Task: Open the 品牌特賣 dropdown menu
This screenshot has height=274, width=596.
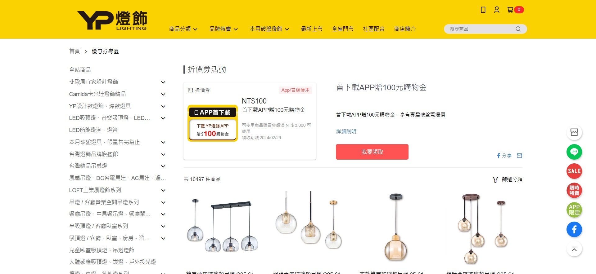Action: tap(223, 29)
